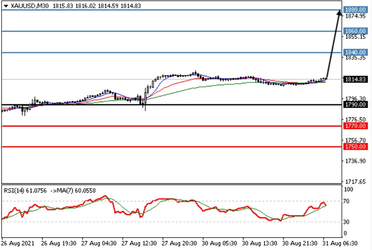Viewport: 372px width, 250px height.
Task: Select the red 1770.00 level label
Action: click(x=356, y=126)
